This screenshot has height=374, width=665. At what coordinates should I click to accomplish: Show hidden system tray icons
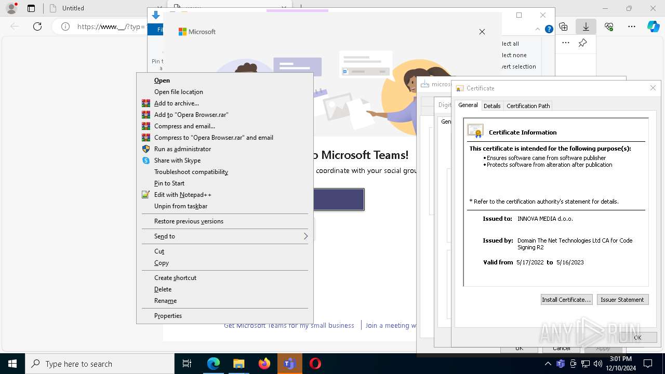click(x=548, y=364)
